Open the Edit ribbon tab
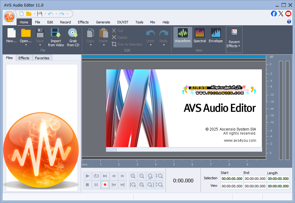 (50, 22)
